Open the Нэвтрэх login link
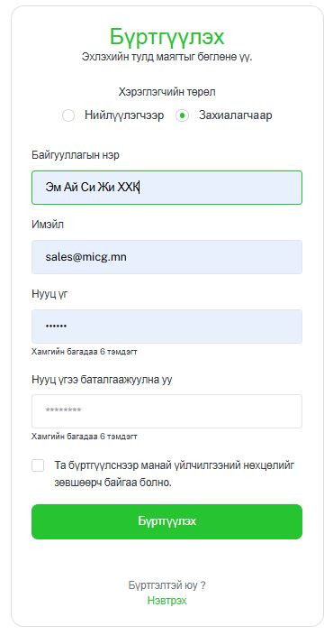The width and height of the screenshot is (333, 635). tap(166, 600)
